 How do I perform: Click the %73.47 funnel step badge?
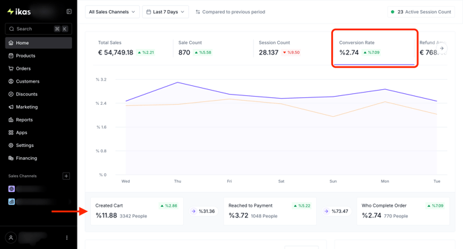click(x=336, y=211)
